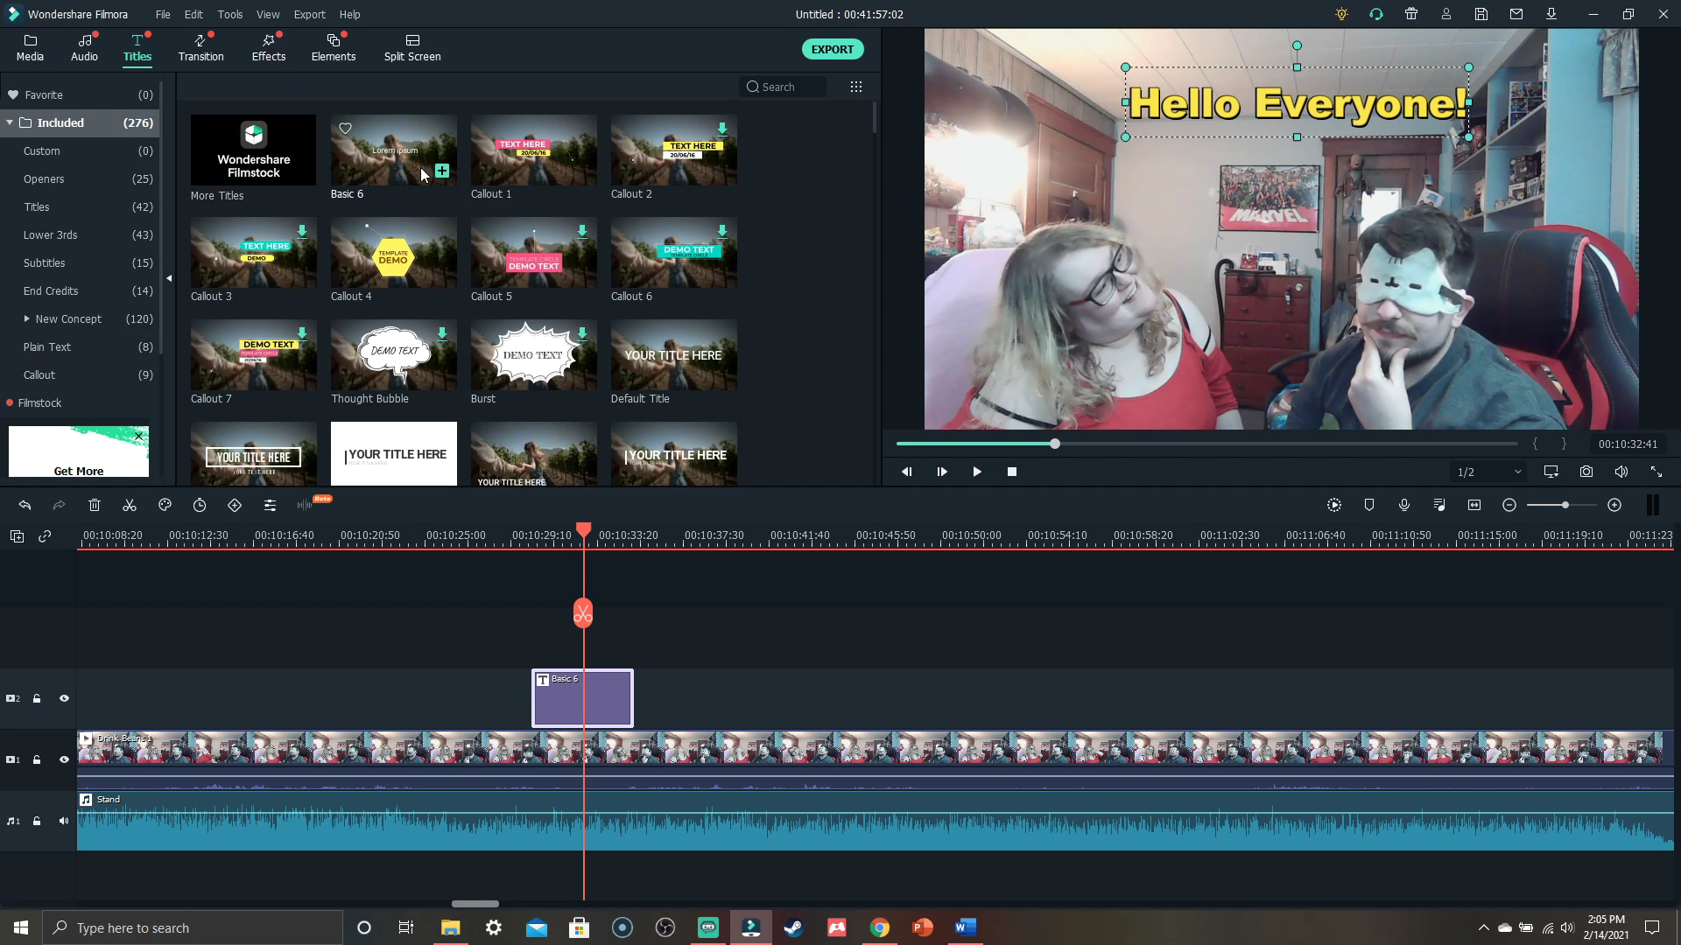Image resolution: width=1681 pixels, height=945 pixels.
Task: Add a marker with the shield icon
Action: point(1369,505)
